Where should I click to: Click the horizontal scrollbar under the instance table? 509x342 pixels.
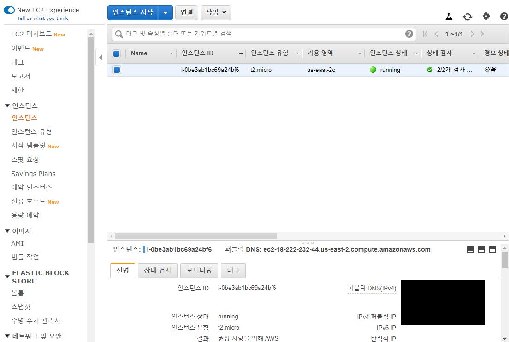pyautogui.click(x=196, y=236)
